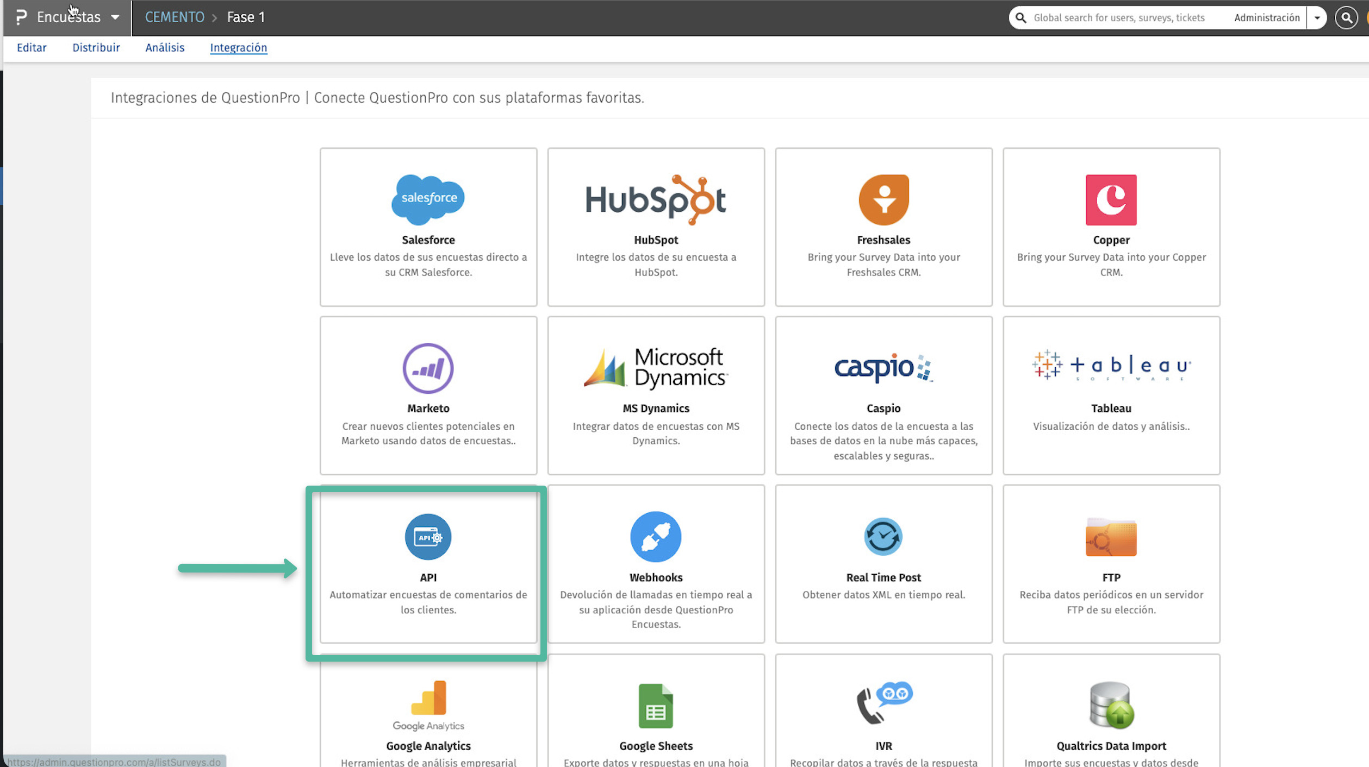
Task: Click the Google Analytics card title
Action: [x=428, y=746]
